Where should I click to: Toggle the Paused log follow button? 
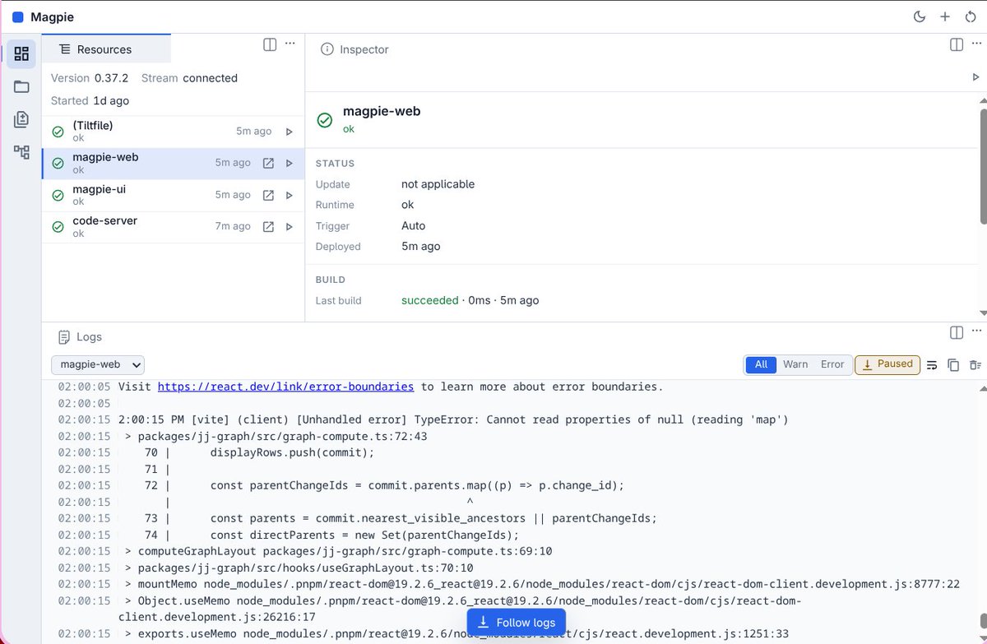pos(887,364)
